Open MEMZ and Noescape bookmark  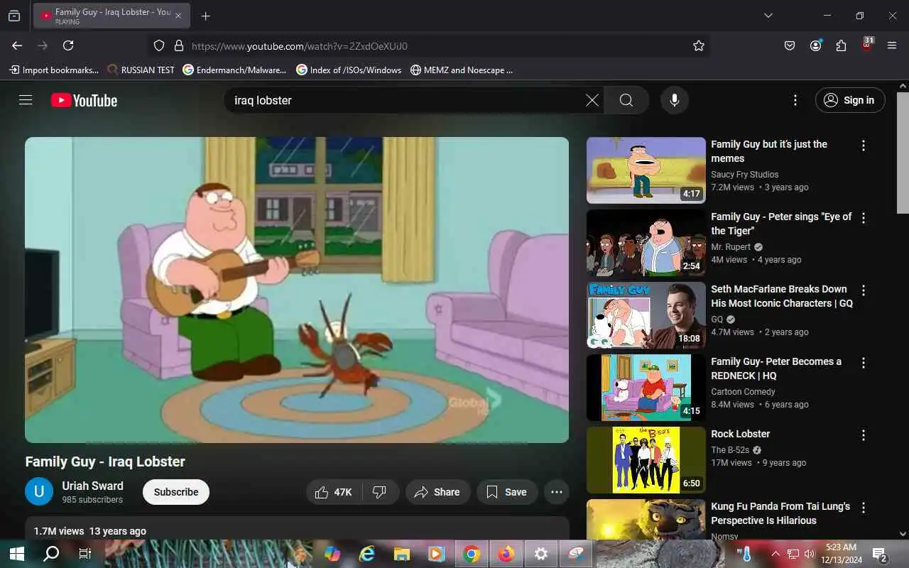(462, 70)
